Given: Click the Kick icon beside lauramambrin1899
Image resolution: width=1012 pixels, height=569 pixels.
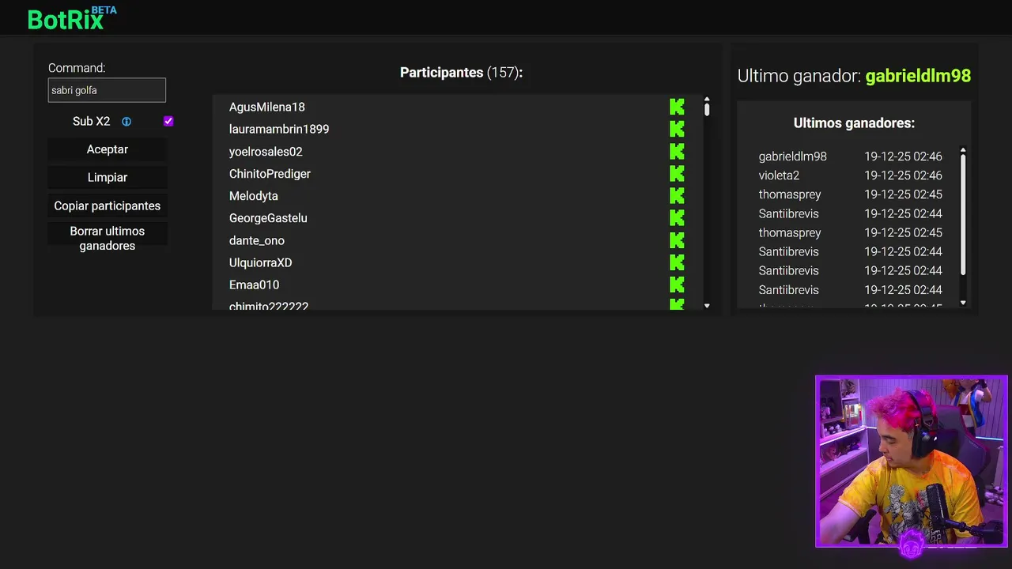Looking at the screenshot, I should [677, 129].
